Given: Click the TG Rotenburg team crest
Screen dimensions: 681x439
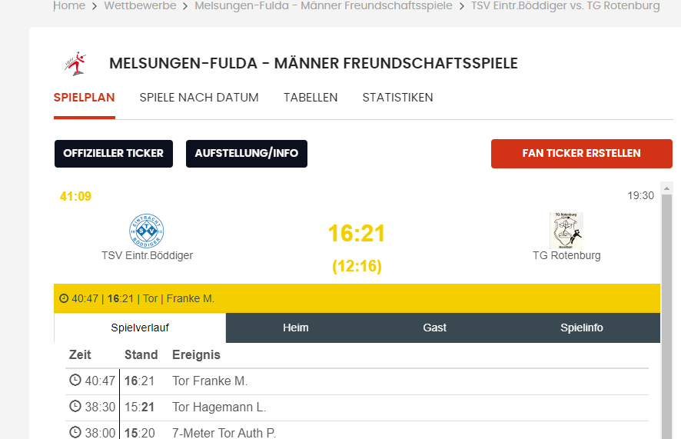Looking at the screenshot, I should tap(566, 230).
